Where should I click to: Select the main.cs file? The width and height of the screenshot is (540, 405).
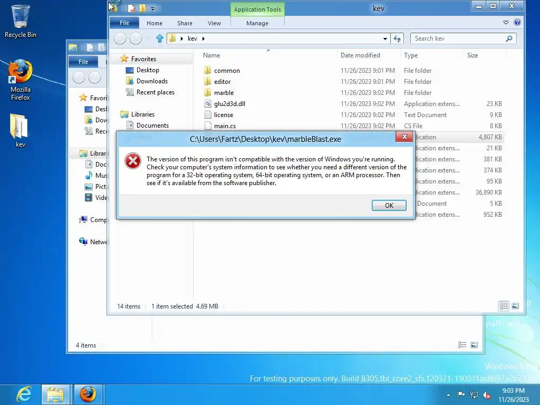tap(225, 126)
